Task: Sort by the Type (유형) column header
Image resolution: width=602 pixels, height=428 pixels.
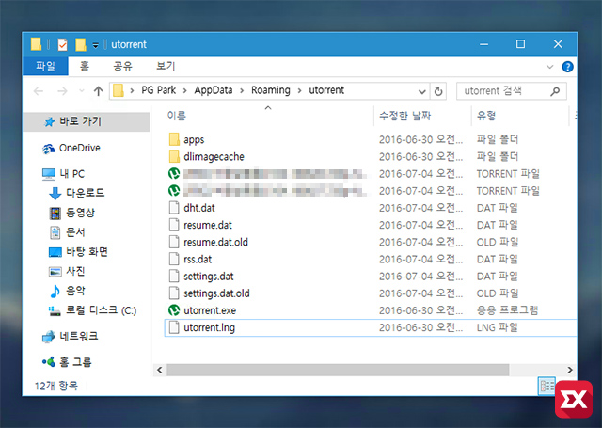Action: tap(486, 115)
